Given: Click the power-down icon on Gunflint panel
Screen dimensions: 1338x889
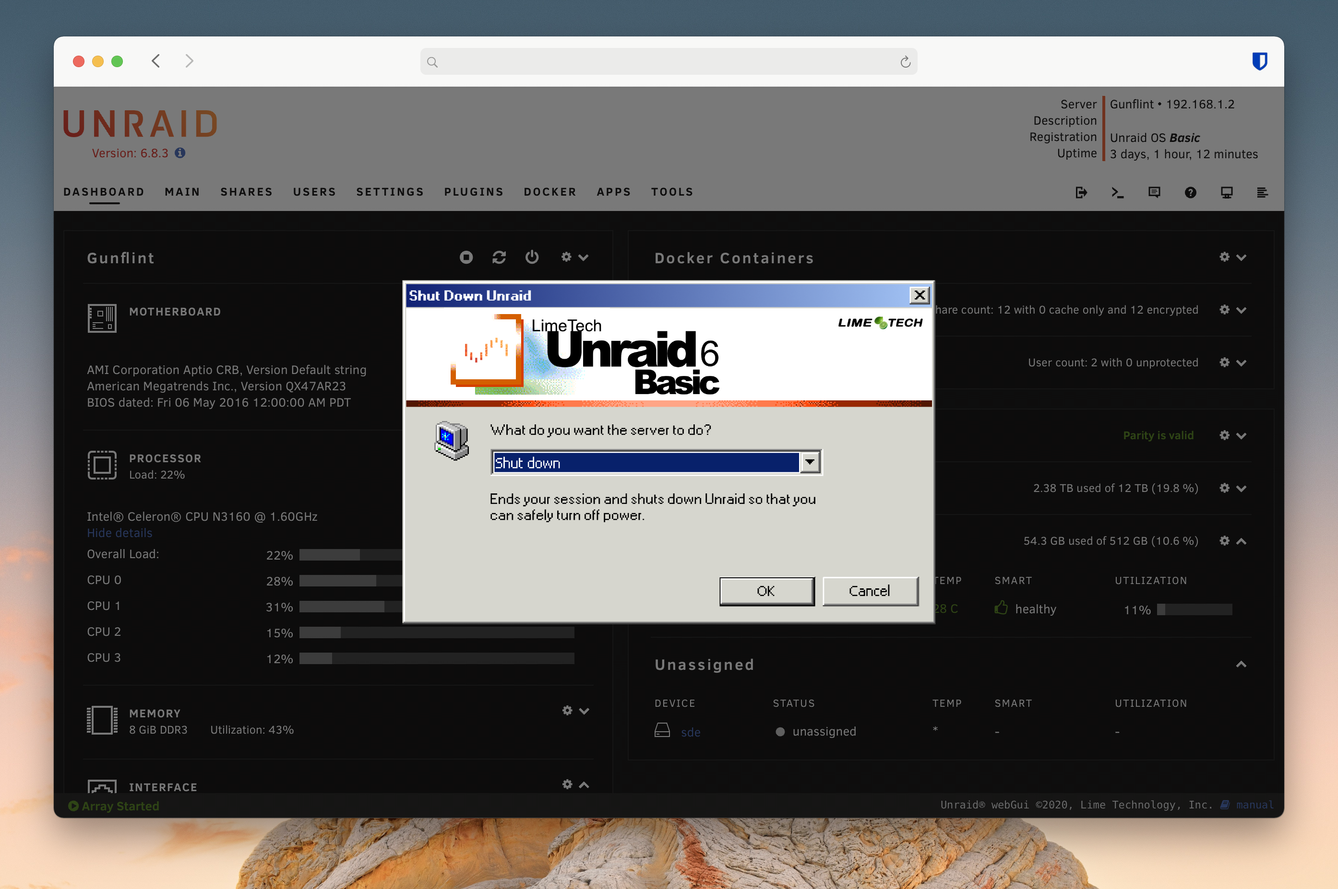Looking at the screenshot, I should click(x=532, y=257).
